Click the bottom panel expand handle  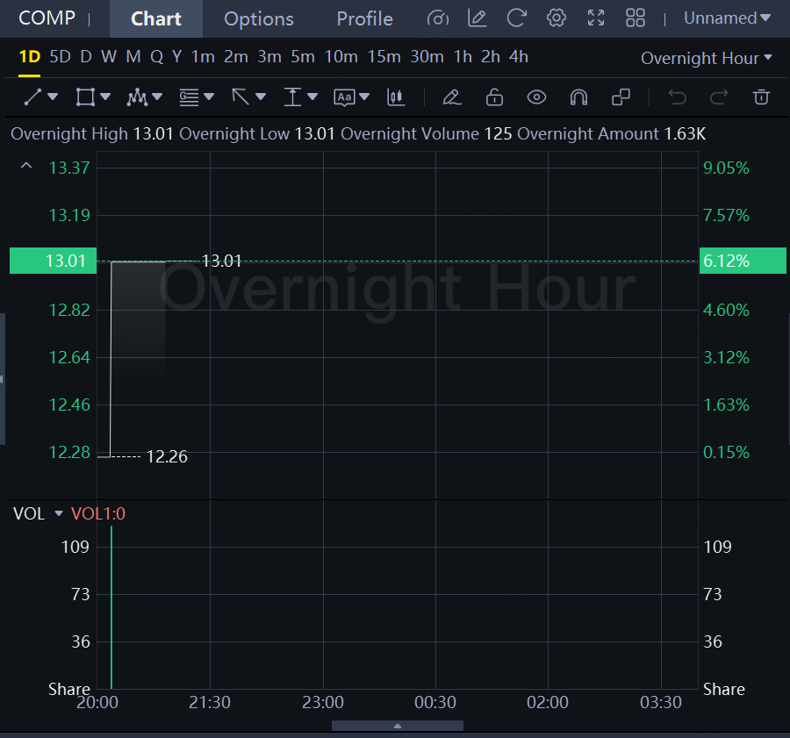398,726
